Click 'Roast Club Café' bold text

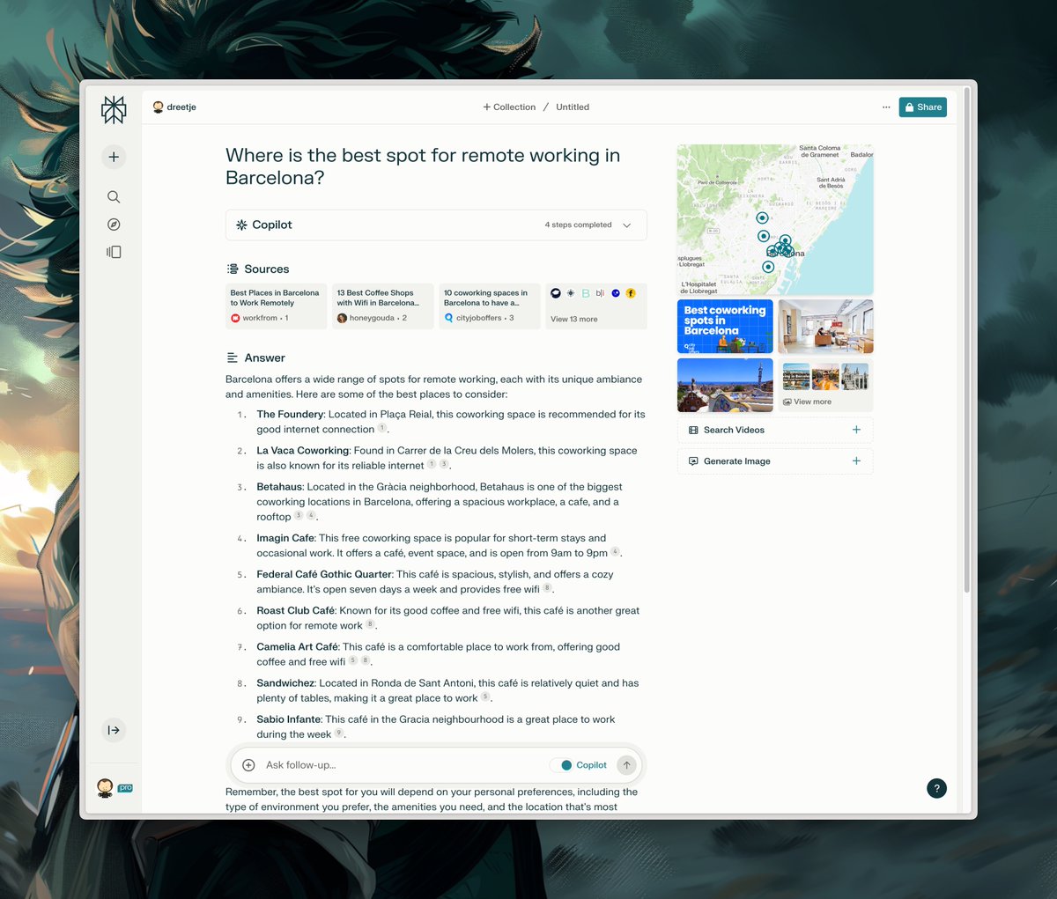(296, 610)
